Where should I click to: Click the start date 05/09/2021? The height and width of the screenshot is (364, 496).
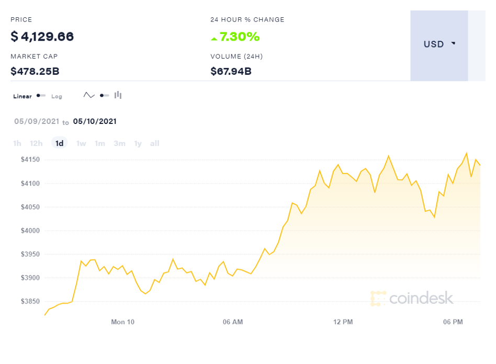pos(37,121)
